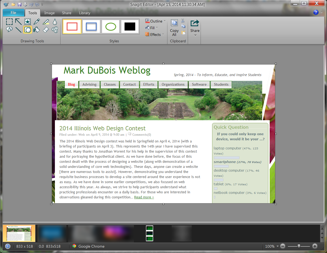Select the Mark DuBois Weblog thumbnail in tray
Screen dimensions: 327x253
tap(19, 233)
